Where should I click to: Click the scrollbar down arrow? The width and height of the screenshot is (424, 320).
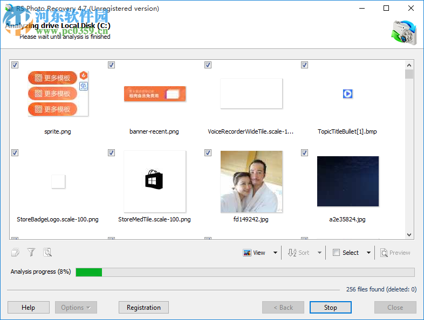tap(409, 235)
